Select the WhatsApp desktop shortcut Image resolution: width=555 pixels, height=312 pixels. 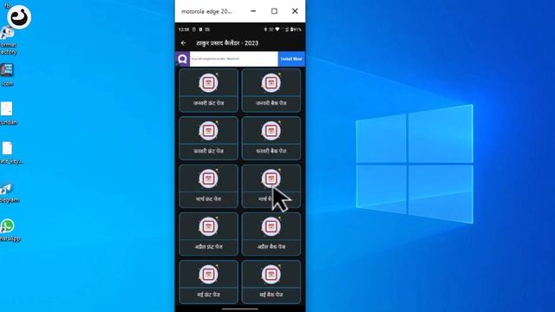pyautogui.click(x=10, y=231)
